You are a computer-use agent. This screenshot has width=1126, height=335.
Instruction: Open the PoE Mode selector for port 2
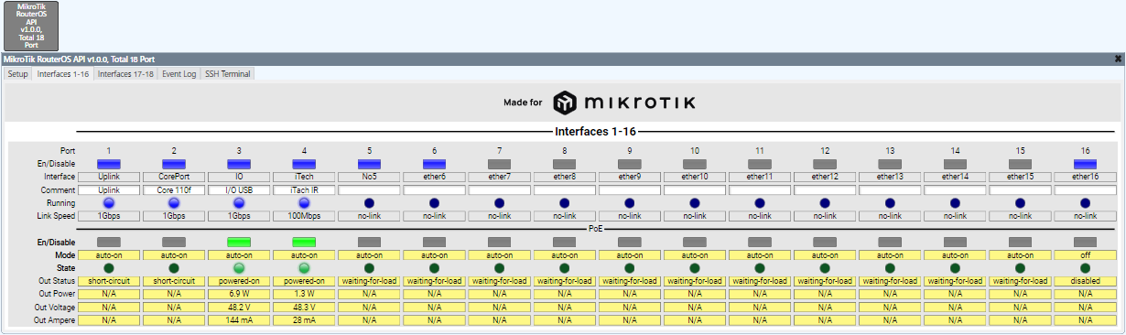pyautogui.click(x=174, y=254)
